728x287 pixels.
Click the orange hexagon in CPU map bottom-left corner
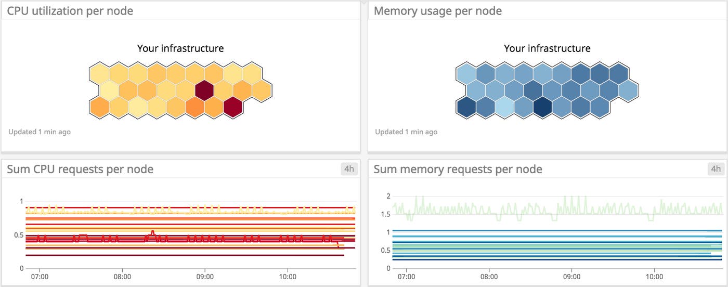click(x=99, y=107)
